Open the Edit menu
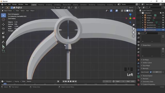The image size is (165, 93). point(9,4)
